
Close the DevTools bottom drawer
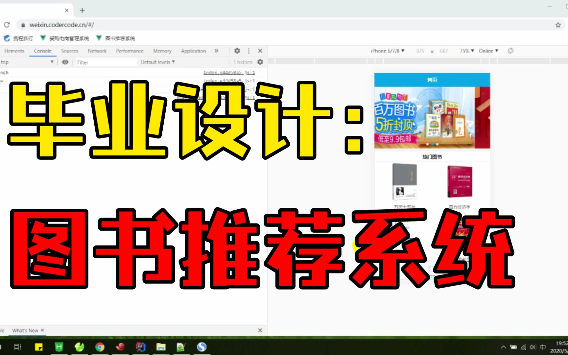260,330
